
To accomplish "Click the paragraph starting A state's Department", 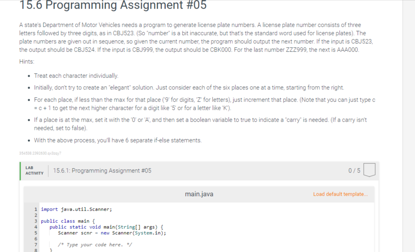I will tap(196, 37).
